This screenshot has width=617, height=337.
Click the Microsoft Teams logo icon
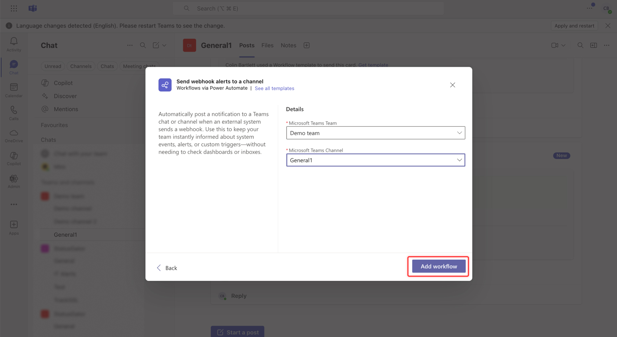pos(33,8)
